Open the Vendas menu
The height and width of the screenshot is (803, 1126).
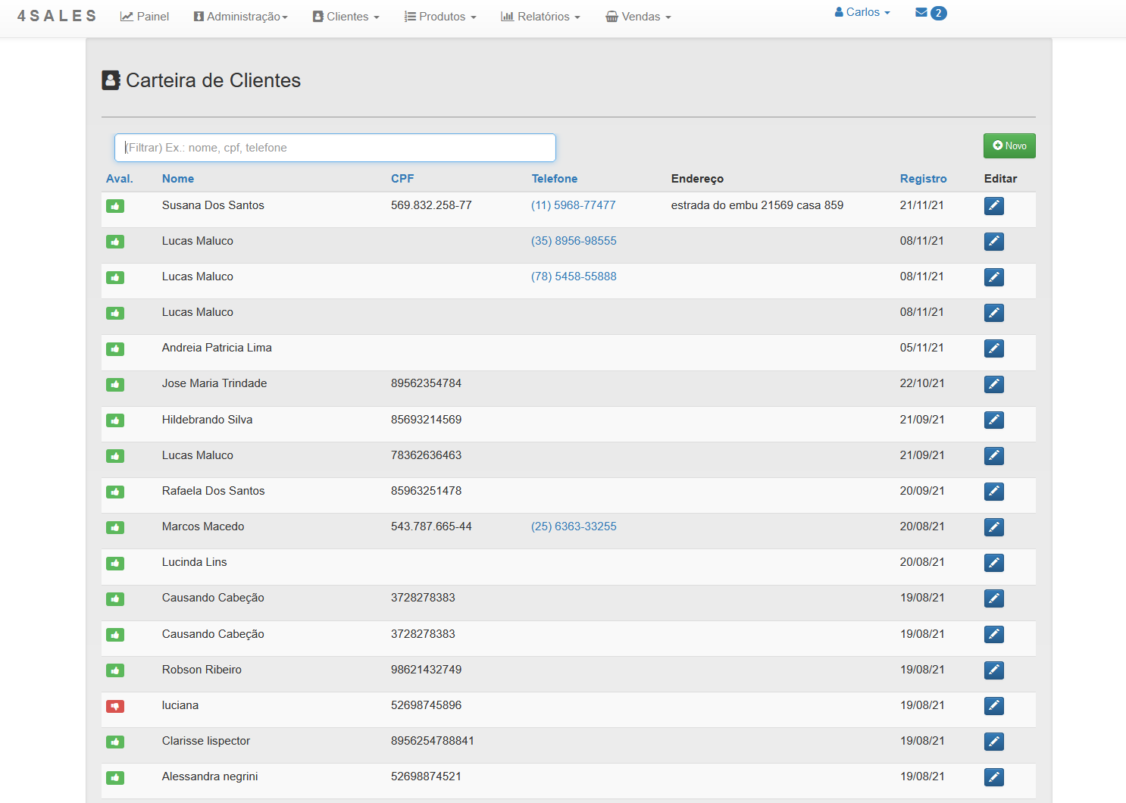pyautogui.click(x=638, y=17)
